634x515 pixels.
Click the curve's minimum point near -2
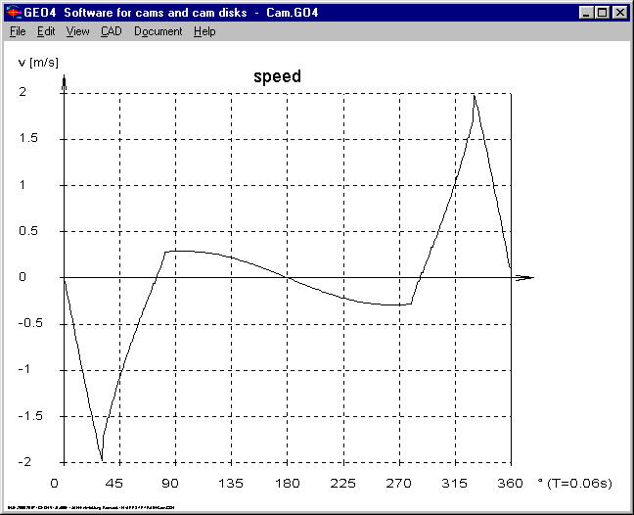coord(102,459)
